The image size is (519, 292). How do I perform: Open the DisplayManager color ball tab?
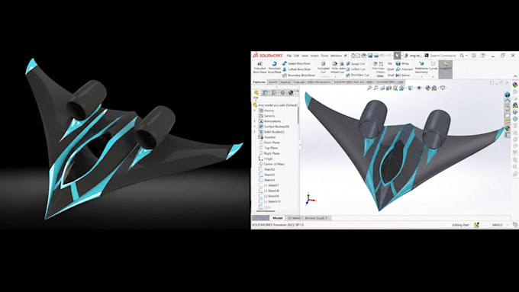click(291, 93)
